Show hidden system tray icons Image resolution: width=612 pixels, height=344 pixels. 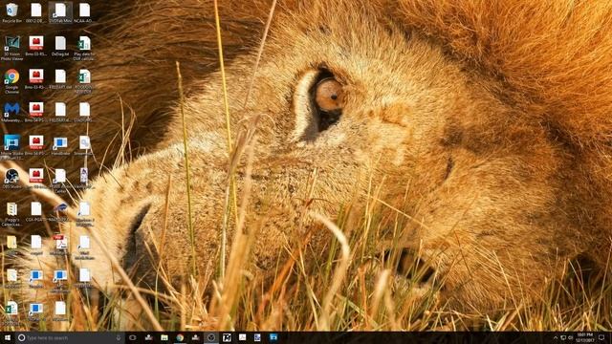click(x=556, y=337)
